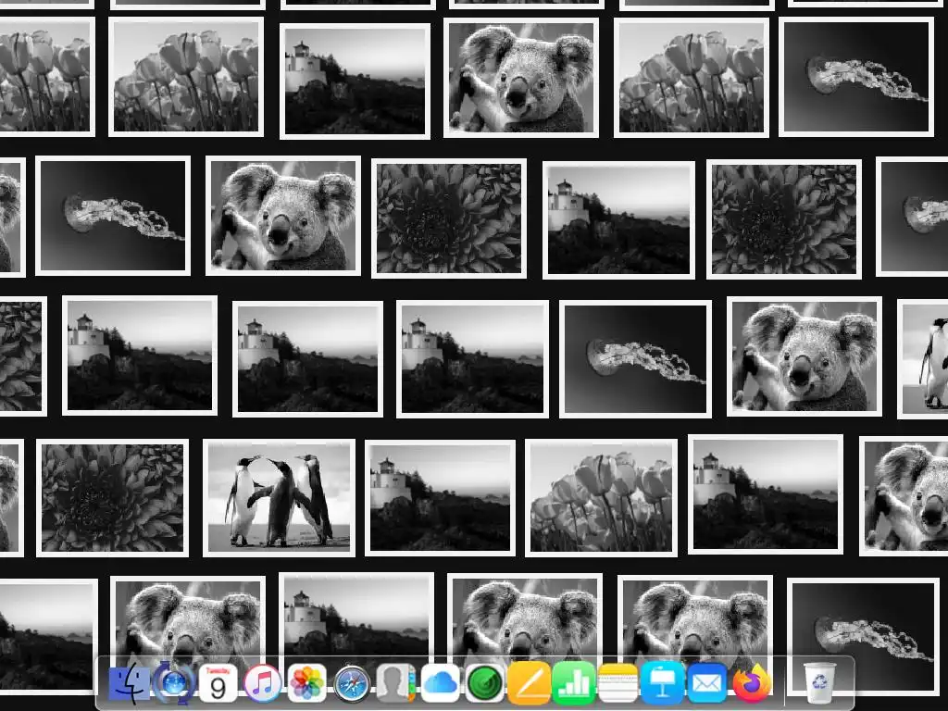Launch the Numbers spreadsheet app

(x=573, y=683)
